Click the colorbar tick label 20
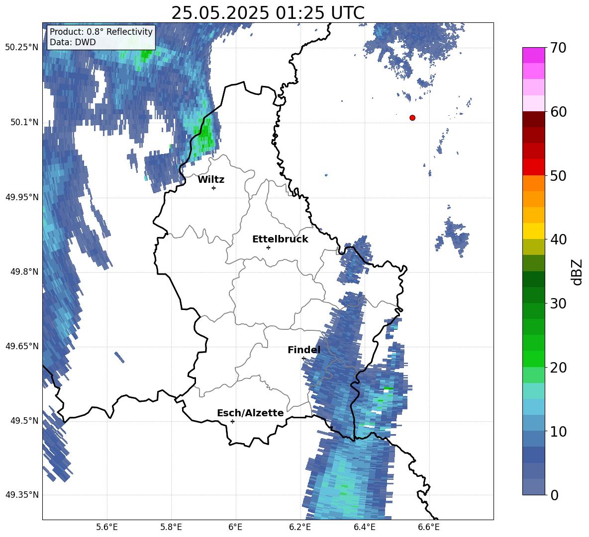This screenshot has height=537, width=589. tap(559, 368)
